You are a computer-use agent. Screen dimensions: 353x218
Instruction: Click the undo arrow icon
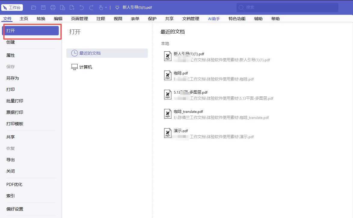tap(81, 8)
